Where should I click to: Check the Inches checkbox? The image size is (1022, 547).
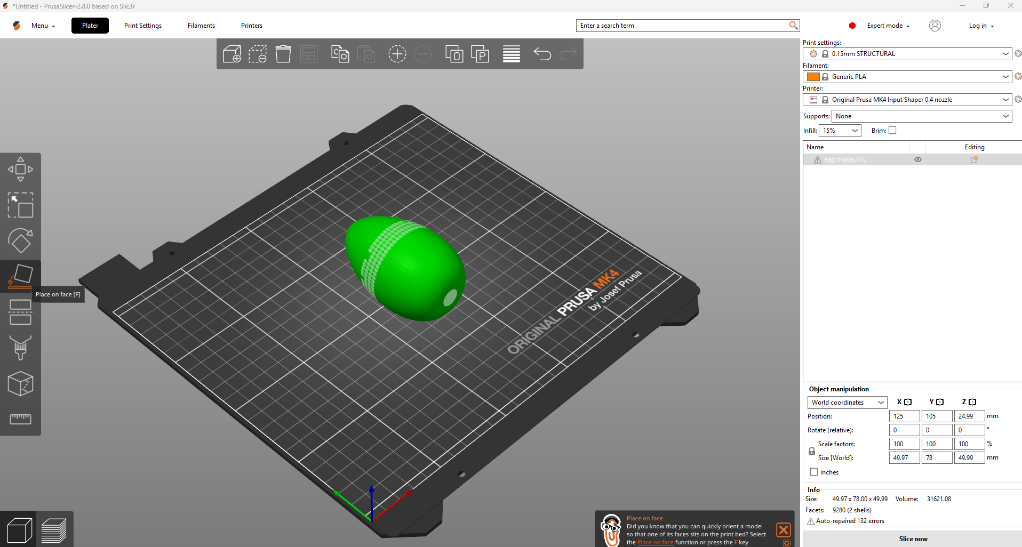814,472
